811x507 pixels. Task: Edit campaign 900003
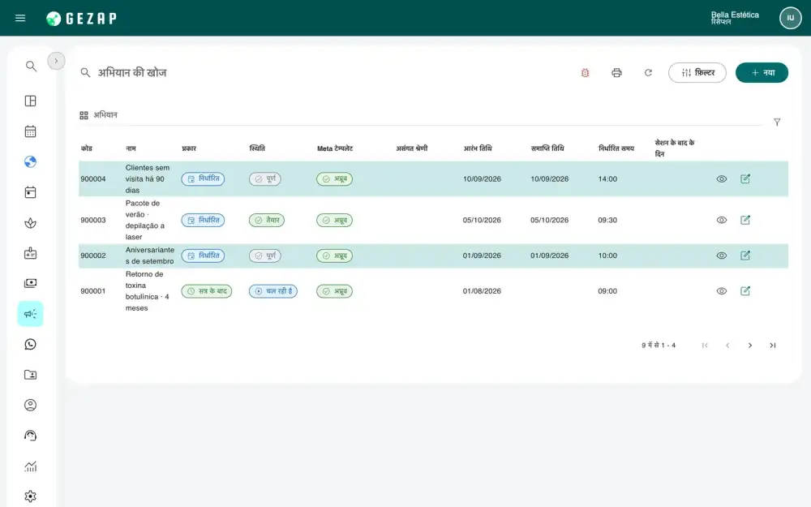(x=745, y=220)
